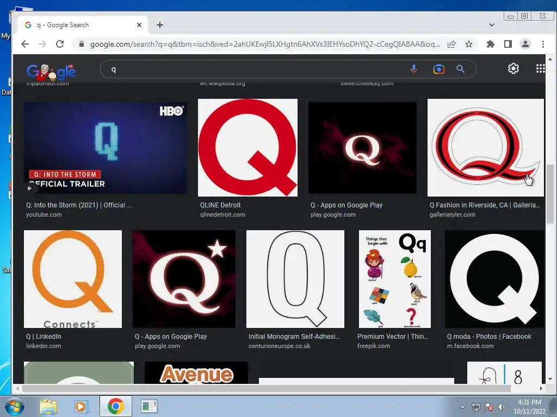Viewport: 557px width, 417px height.
Task: Open the outlined Q monogram image
Action: tap(295, 279)
